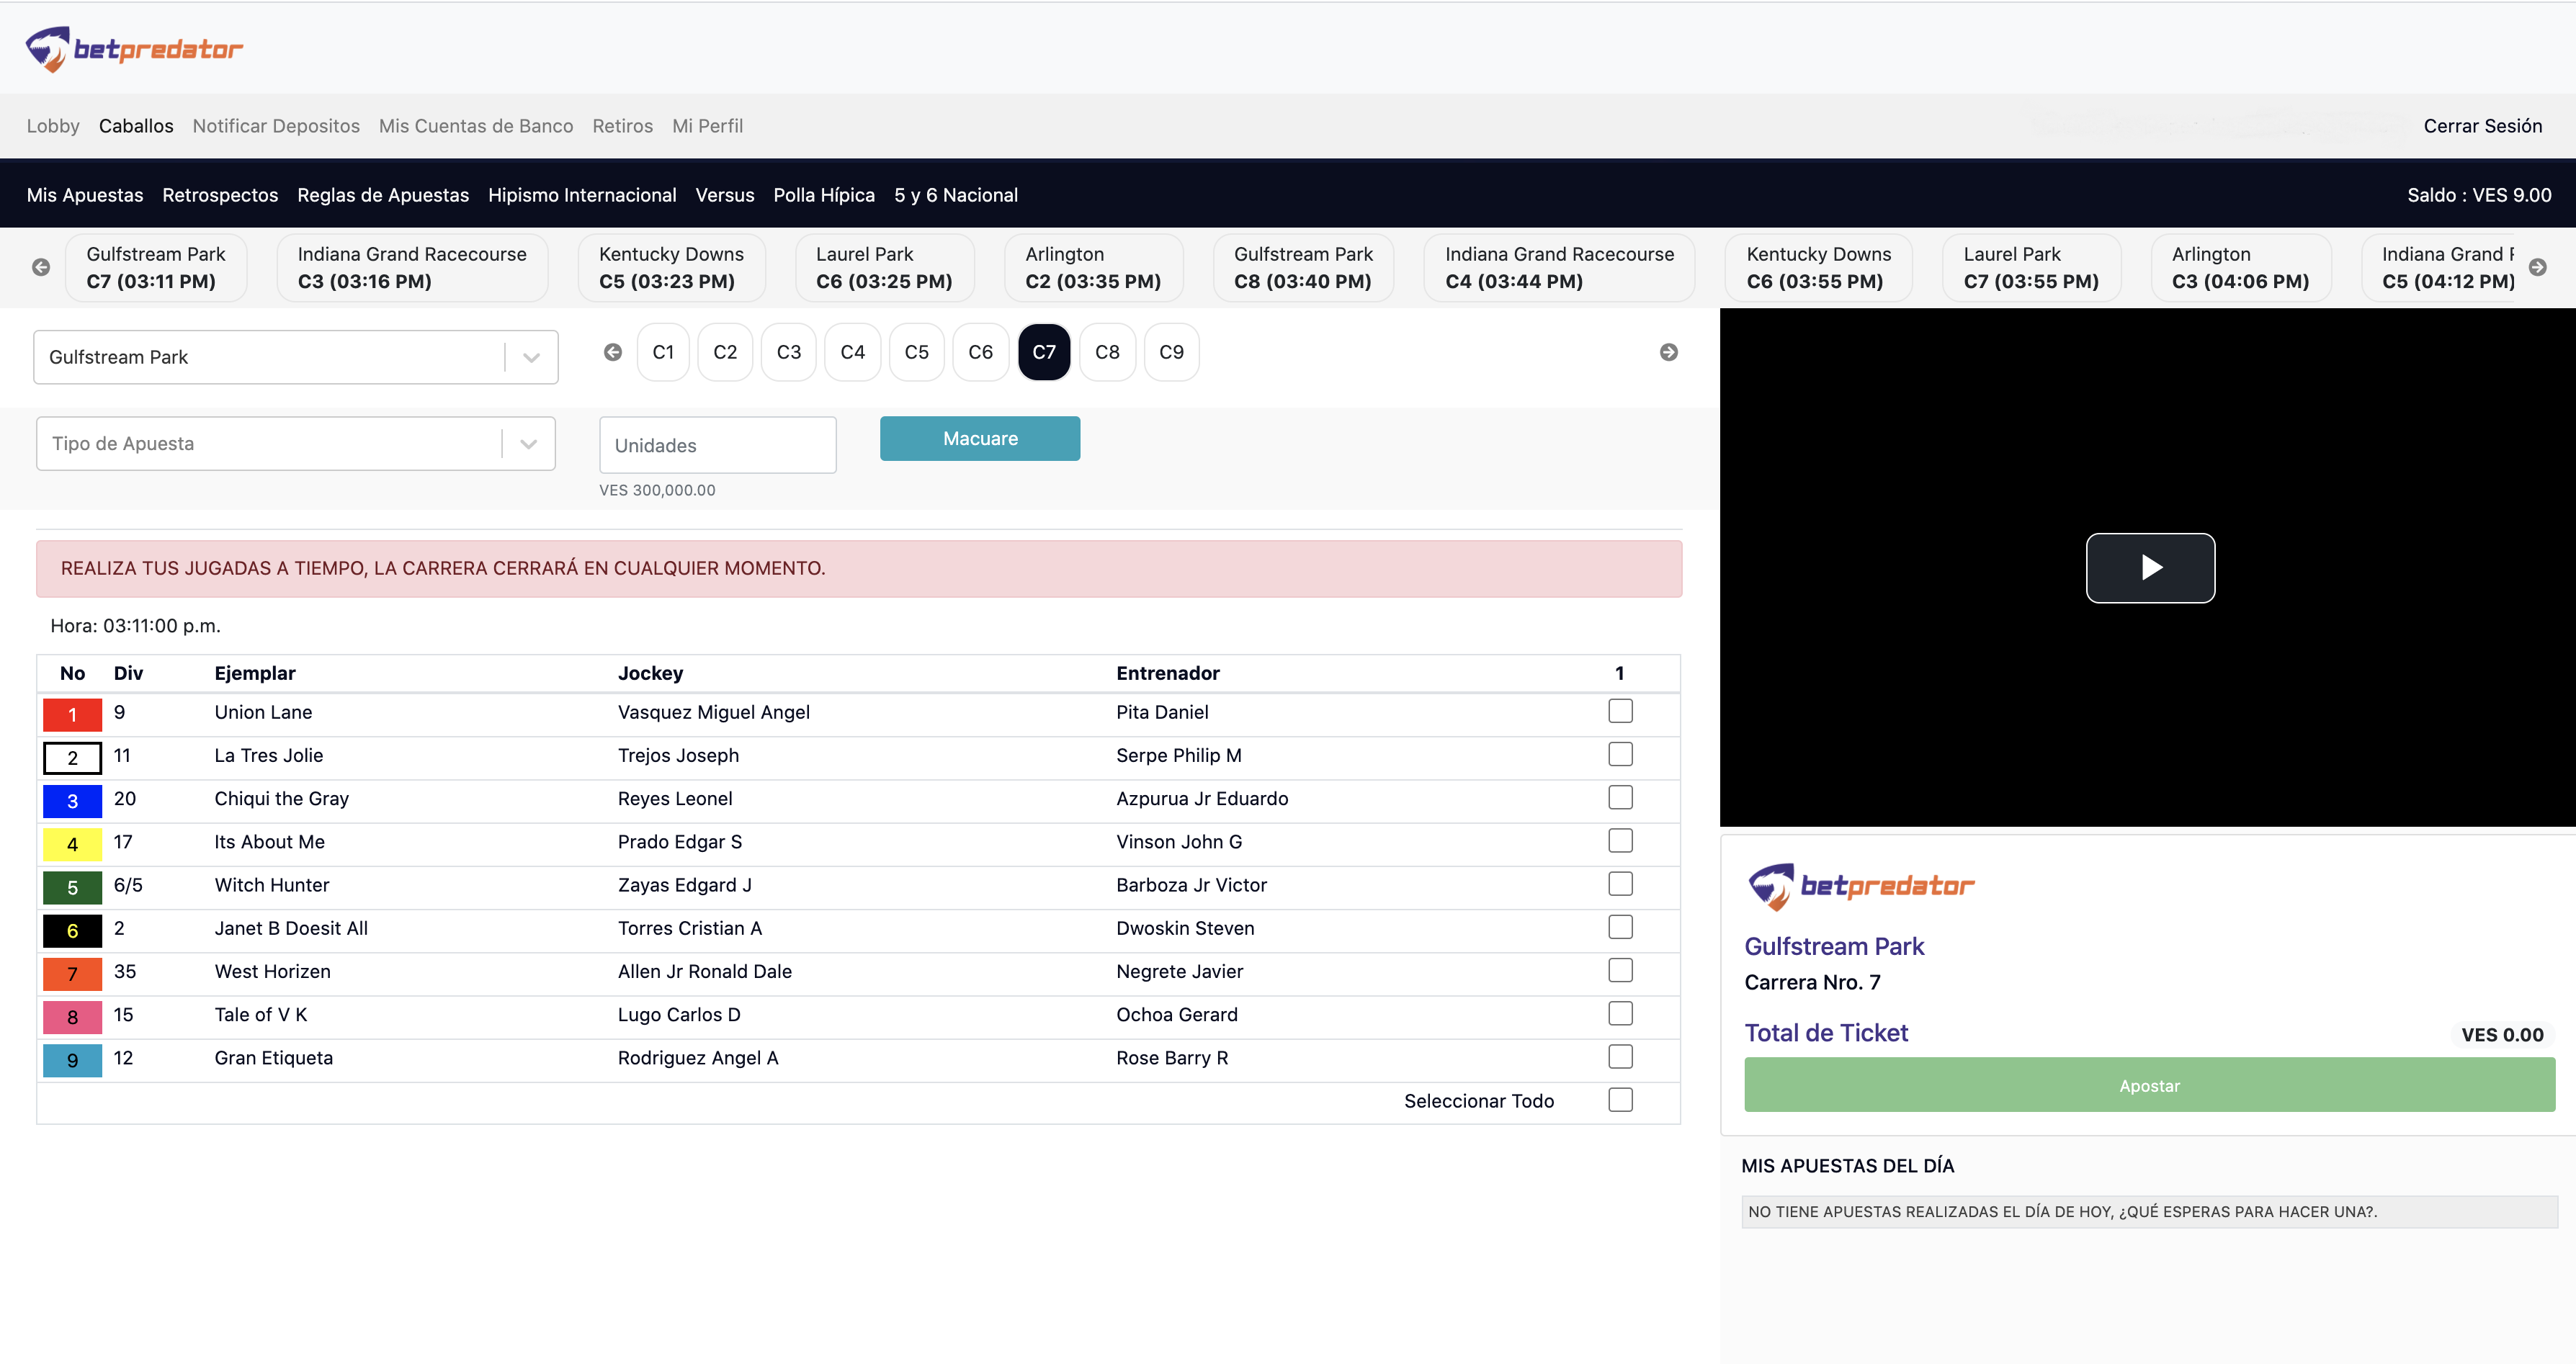The width and height of the screenshot is (2576, 1364).
Task: Expand the Tipo de Apuesta dropdown
Action: click(x=295, y=443)
